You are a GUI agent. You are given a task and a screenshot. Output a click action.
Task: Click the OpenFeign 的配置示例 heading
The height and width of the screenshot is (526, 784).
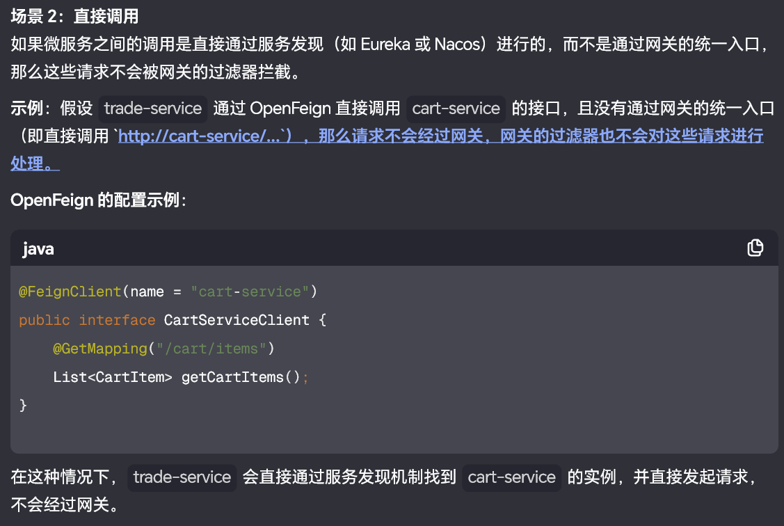click(x=97, y=200)
